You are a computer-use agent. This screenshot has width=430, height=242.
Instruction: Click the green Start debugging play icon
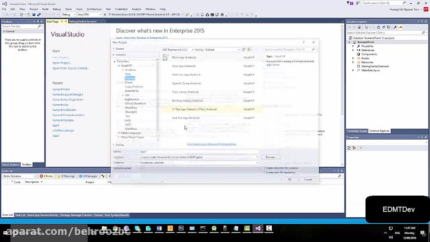tap(105, 14)
